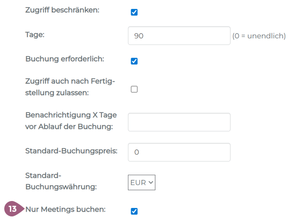Image resolution: width=291 pixels, height=223 pixels.
Task: Focus the Tage input field
Action: click(x=179, y=36)
